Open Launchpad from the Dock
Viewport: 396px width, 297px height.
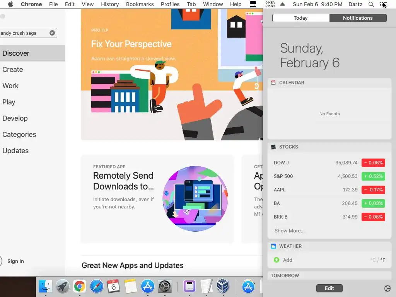pyautogui.click(x=62, y=287)
